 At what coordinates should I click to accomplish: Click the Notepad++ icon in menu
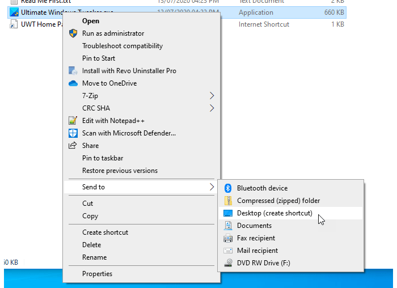coord(73,121)
